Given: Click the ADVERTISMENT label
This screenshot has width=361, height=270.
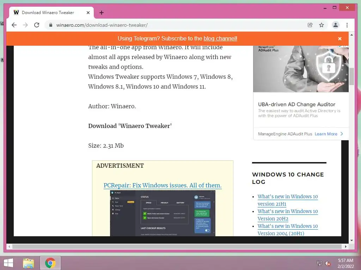Looking at the screenshot, I should pos(120,166).
